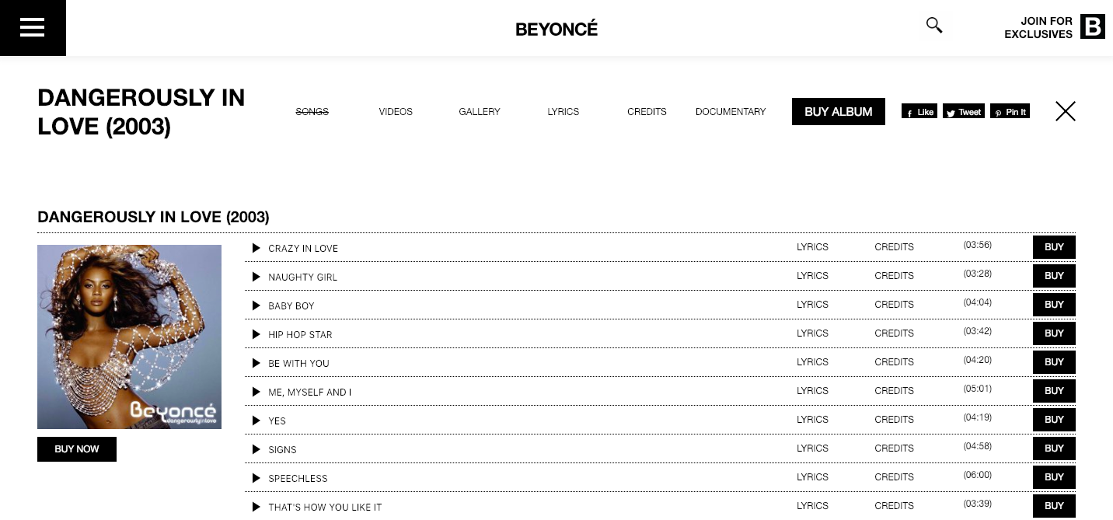Click the Dangerously In Love album cover

(129, 337)
